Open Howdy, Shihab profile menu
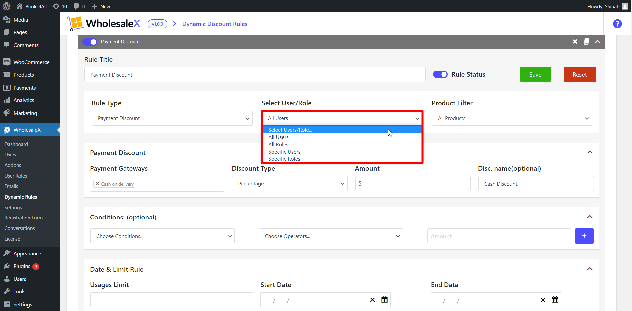Image resolution: width=632 pixels, height=311 pixels. click(607, 6)
